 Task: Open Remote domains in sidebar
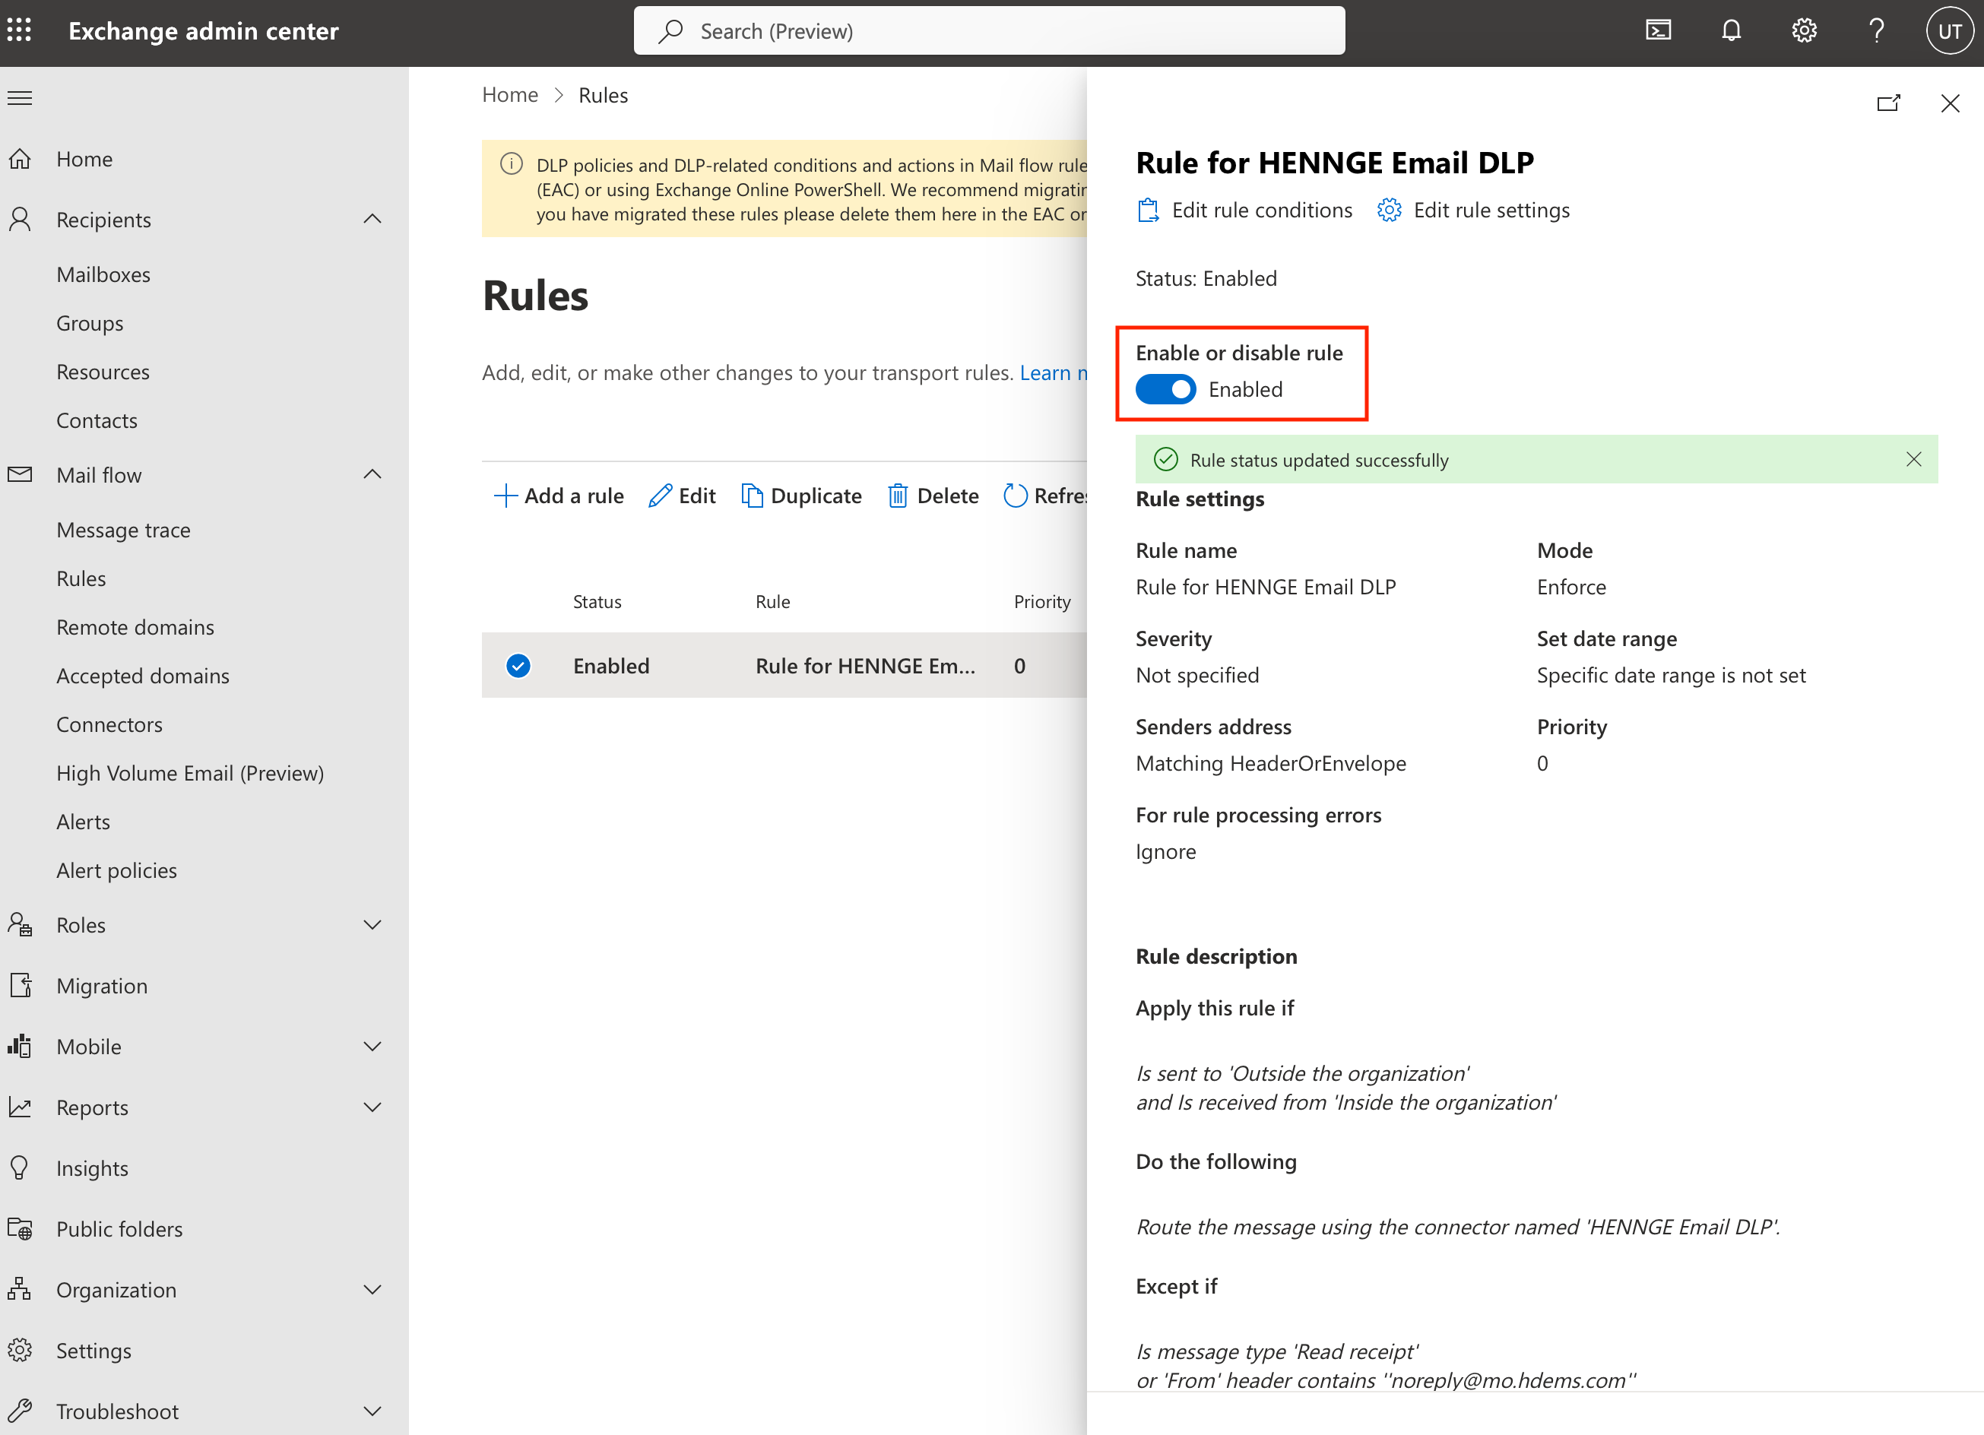click(x=135, y=627)
